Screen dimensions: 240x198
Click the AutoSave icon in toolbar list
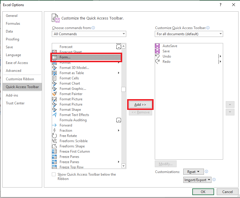157,46
